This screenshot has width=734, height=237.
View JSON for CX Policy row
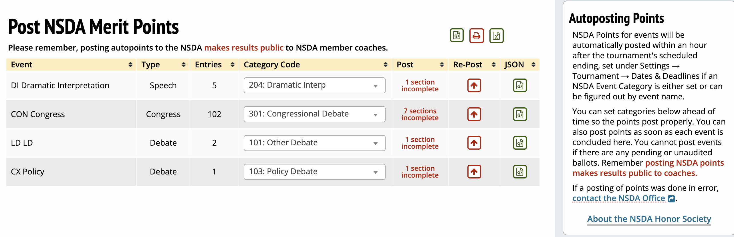pyautogui.click(x=519, y=172)
